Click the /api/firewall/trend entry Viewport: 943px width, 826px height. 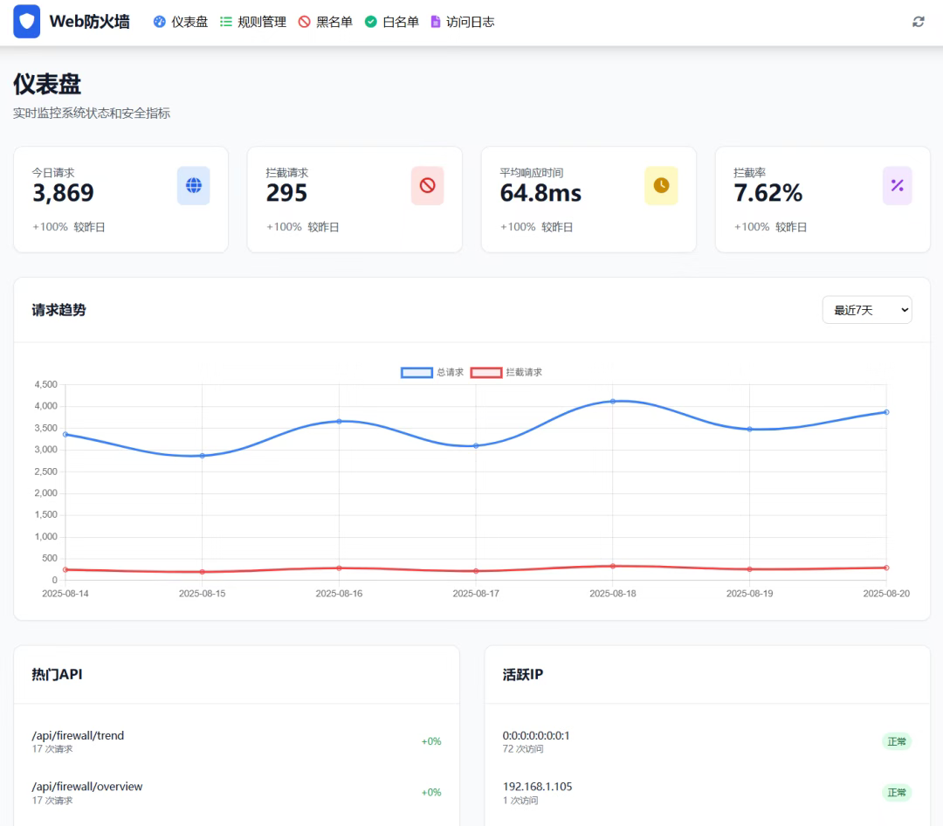[78, 735]
